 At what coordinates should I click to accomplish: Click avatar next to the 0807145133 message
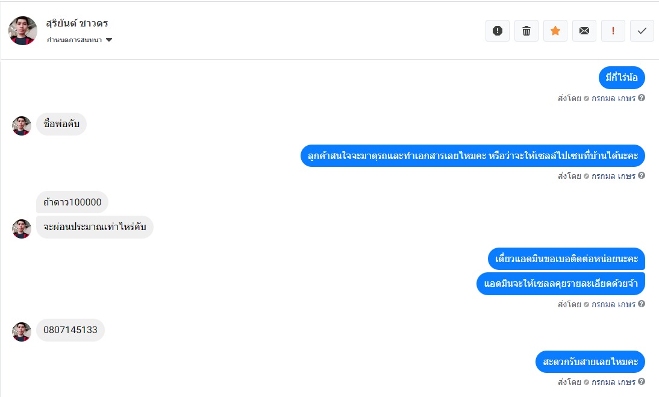tap(22, 331)
